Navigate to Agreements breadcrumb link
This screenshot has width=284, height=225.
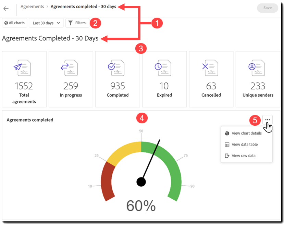[x=32, y=7]
